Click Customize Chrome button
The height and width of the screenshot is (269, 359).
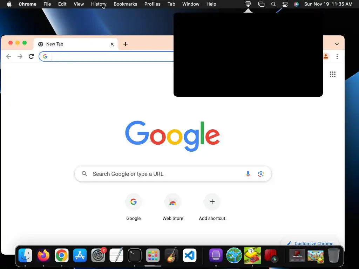311,243
